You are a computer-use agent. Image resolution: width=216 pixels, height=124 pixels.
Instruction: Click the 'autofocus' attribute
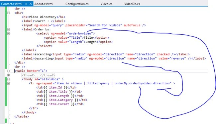pos(132,25)
